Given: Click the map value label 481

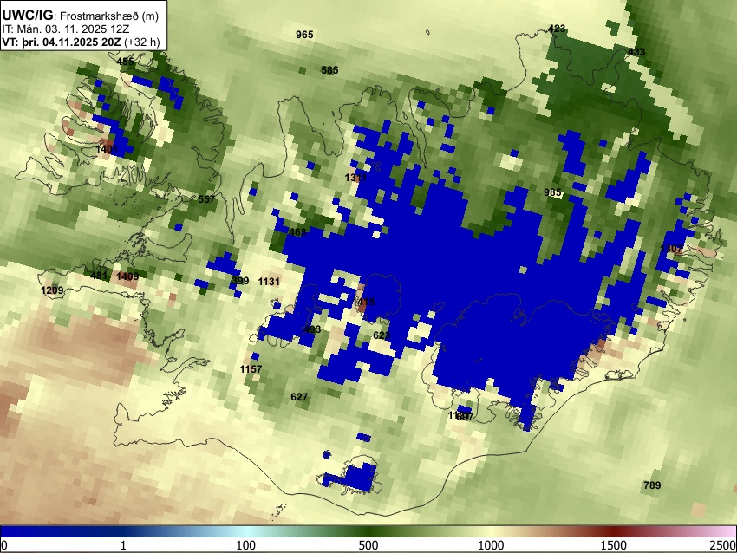Looking at the screenshot, I should pyautogui.click(x=99, y=276).
